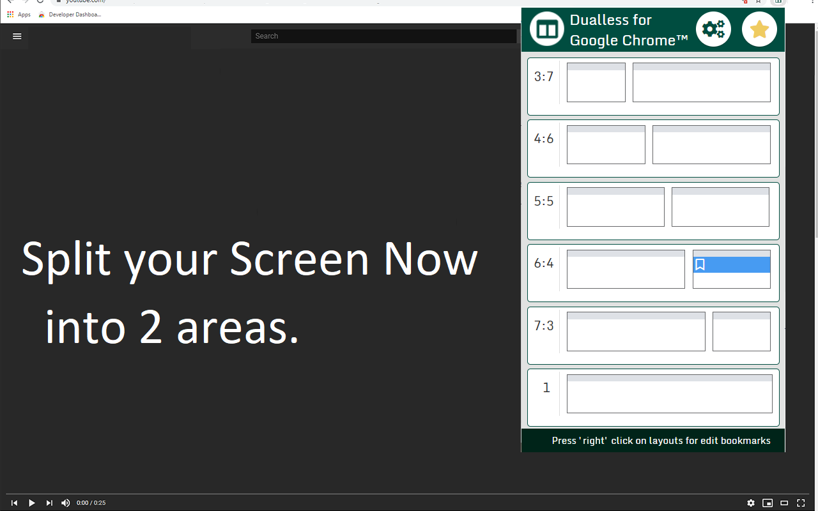Click the Dualless split-screen logo
Viewport: 818px width, 511px height.
[546, 29]
